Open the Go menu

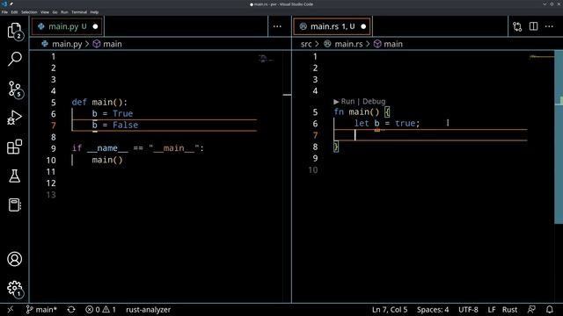pos(55,12)
